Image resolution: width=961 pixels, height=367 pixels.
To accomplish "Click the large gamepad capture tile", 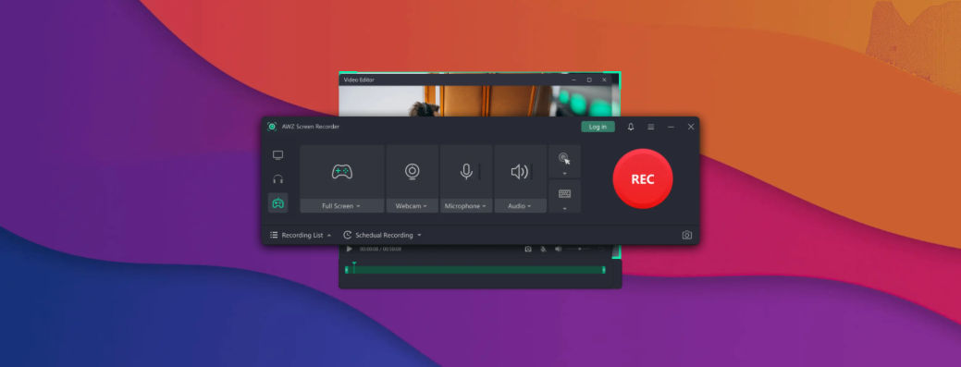I will point(342,172).
